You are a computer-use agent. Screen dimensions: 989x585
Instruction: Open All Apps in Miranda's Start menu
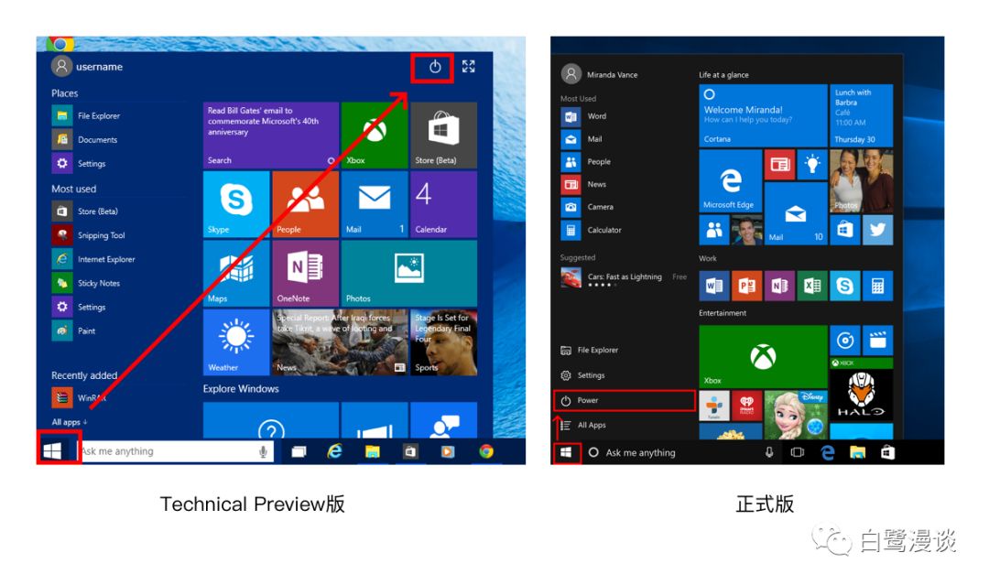click(583, 425)
